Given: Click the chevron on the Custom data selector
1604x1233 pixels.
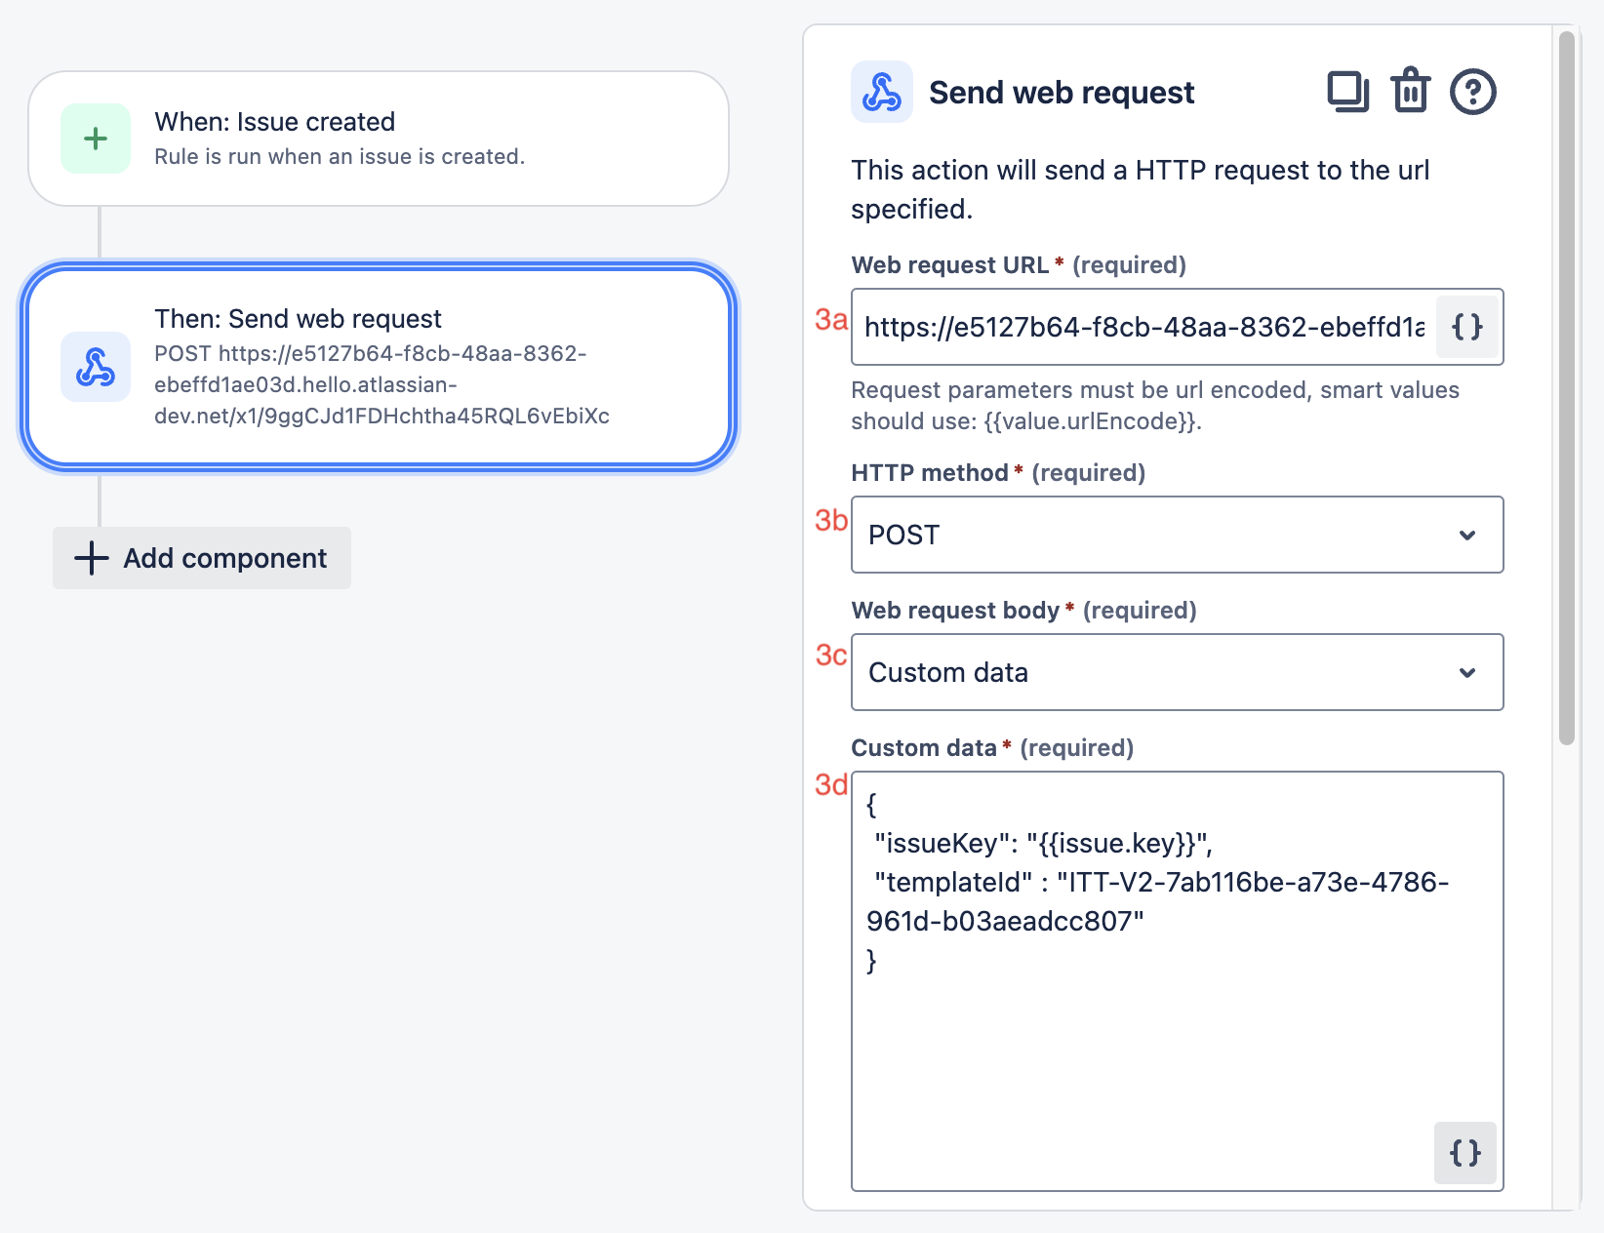Looking at the screenshot, I should pos(1466,672).
